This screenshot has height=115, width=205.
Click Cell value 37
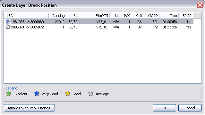140,27
